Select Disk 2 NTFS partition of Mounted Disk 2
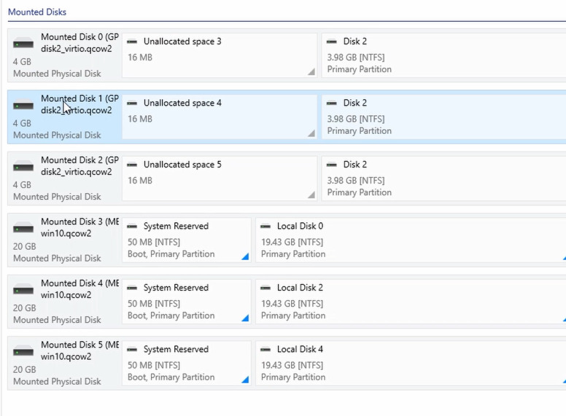 coord(443,178)
